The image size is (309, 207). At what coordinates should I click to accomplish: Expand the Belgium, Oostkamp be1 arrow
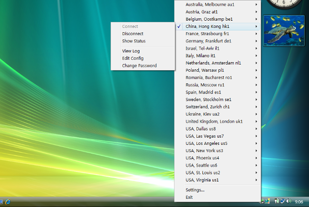click(x=256, y=19)
